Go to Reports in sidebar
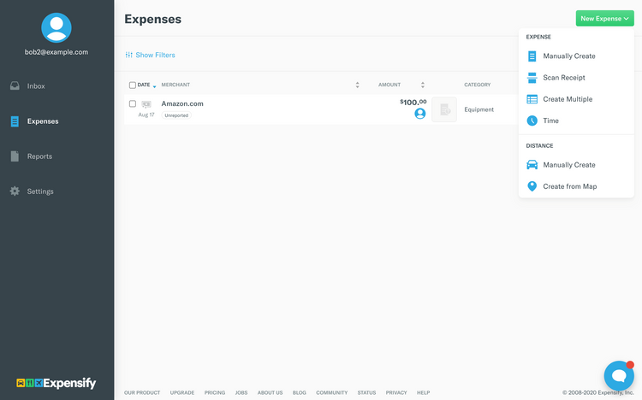Screen dimensions: 642x400 (x=39, y=156)
